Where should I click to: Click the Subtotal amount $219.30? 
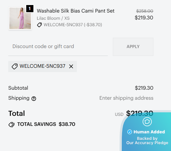(x=144, y=88)
